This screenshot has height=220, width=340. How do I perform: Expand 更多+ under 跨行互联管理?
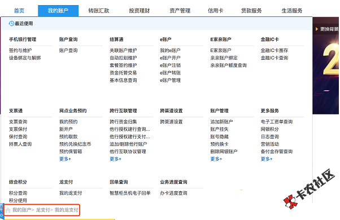coord(115,159)
